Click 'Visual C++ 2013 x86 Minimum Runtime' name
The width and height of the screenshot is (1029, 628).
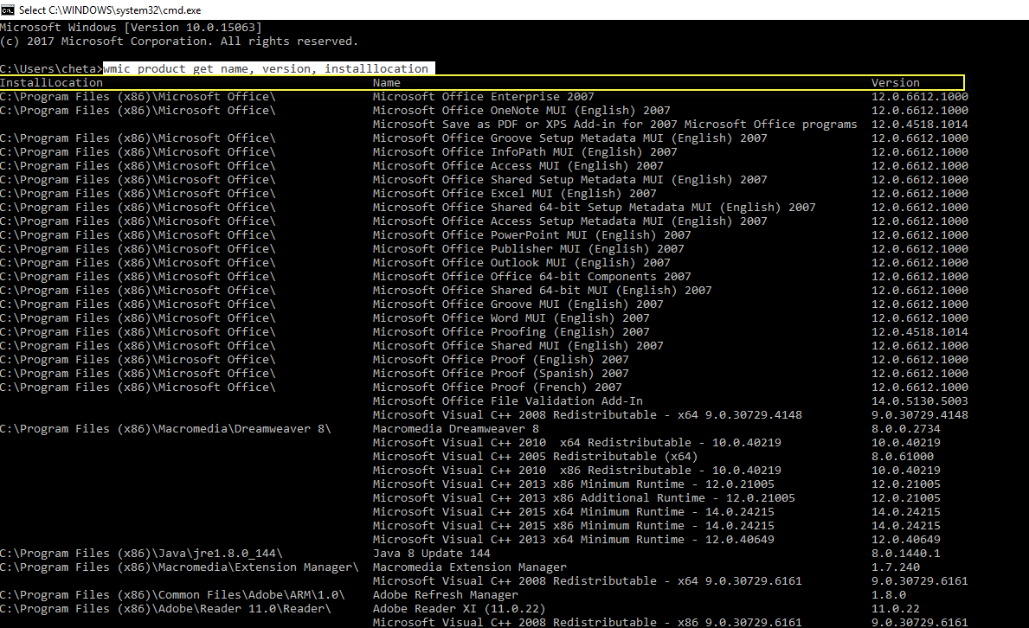coord(574,483)
